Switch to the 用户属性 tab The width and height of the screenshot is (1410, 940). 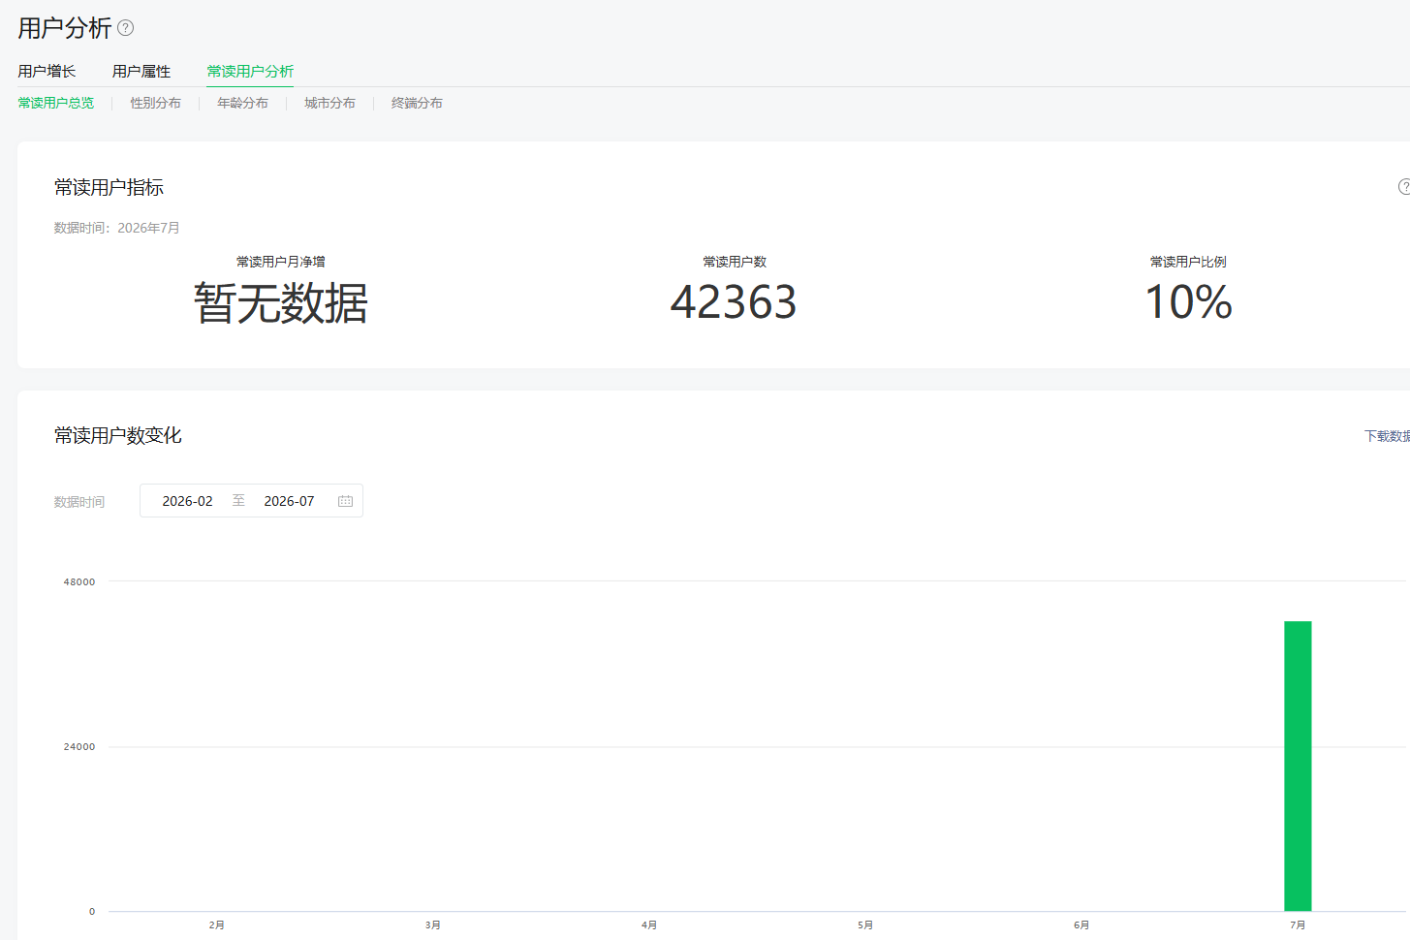coord(141,71)
